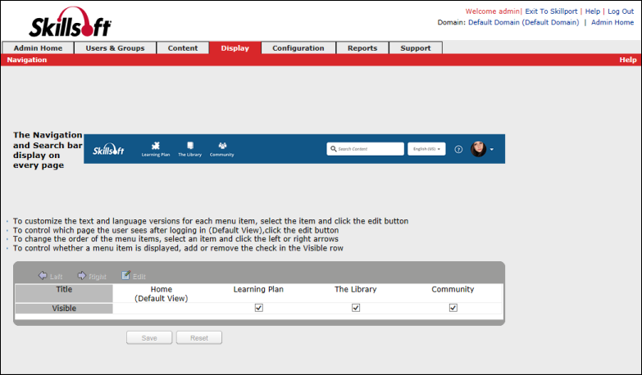The image size is (642, 375).
Task: Click the Search Content input field
Action: point(365,149)
